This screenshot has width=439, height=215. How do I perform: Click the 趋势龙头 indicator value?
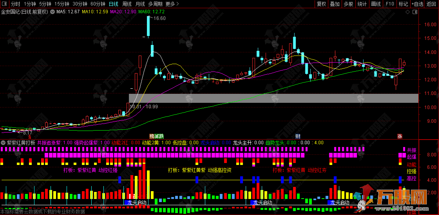(281, 143)
